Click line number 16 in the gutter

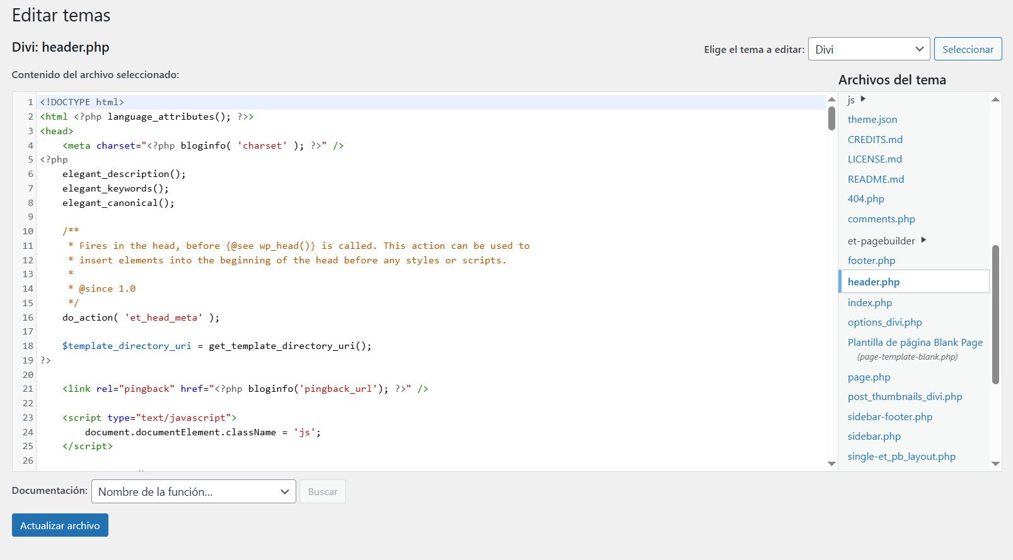(28, 317)
